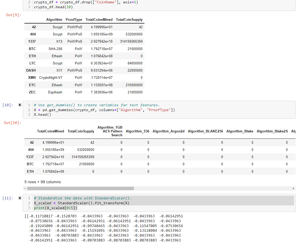Click the Algorithm_536 column header
This screenshot has height=243, width=301.
pyautogui.click(x=138, y=131)
